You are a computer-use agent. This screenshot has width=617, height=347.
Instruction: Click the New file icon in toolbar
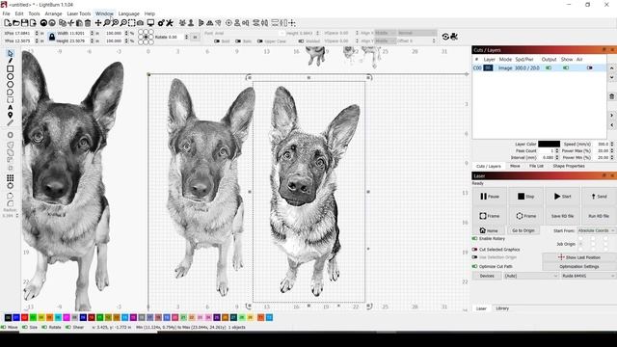(x=8, y=23)
